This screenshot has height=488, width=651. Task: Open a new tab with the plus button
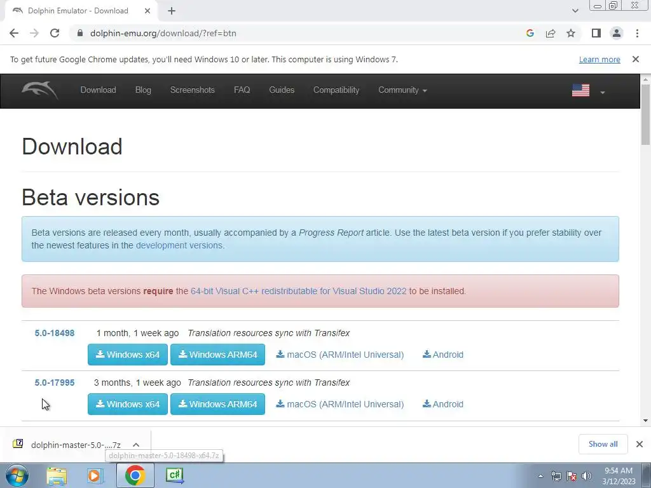coord(172,11)
